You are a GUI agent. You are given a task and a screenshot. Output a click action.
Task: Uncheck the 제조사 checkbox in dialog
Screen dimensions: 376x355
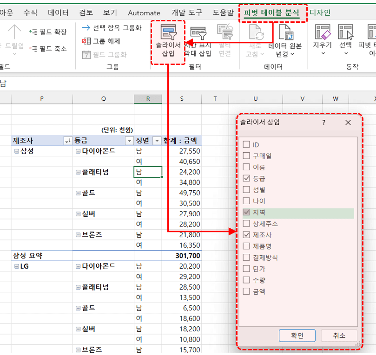pyautogui.click(x=246, y=235)
